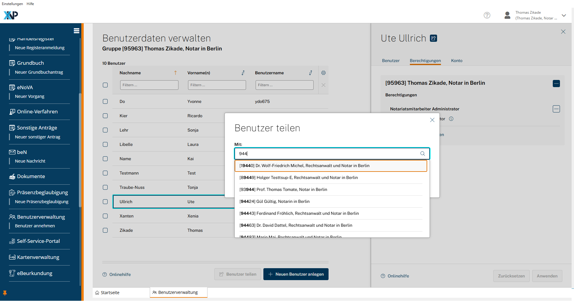Select Prof. Thomas Tomate from suggestions
Screen dimensions: 574x301
[x=283, y=189]
